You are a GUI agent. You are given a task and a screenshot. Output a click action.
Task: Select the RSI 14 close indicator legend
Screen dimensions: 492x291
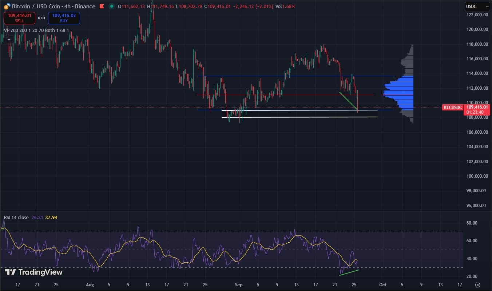[x=16, y=218]
